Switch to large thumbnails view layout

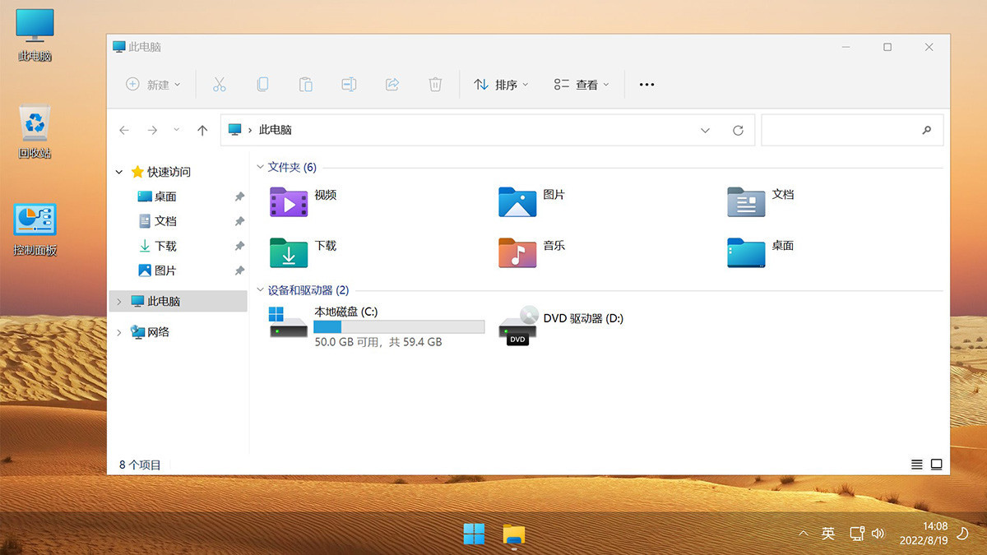click(x=936, y=465)
